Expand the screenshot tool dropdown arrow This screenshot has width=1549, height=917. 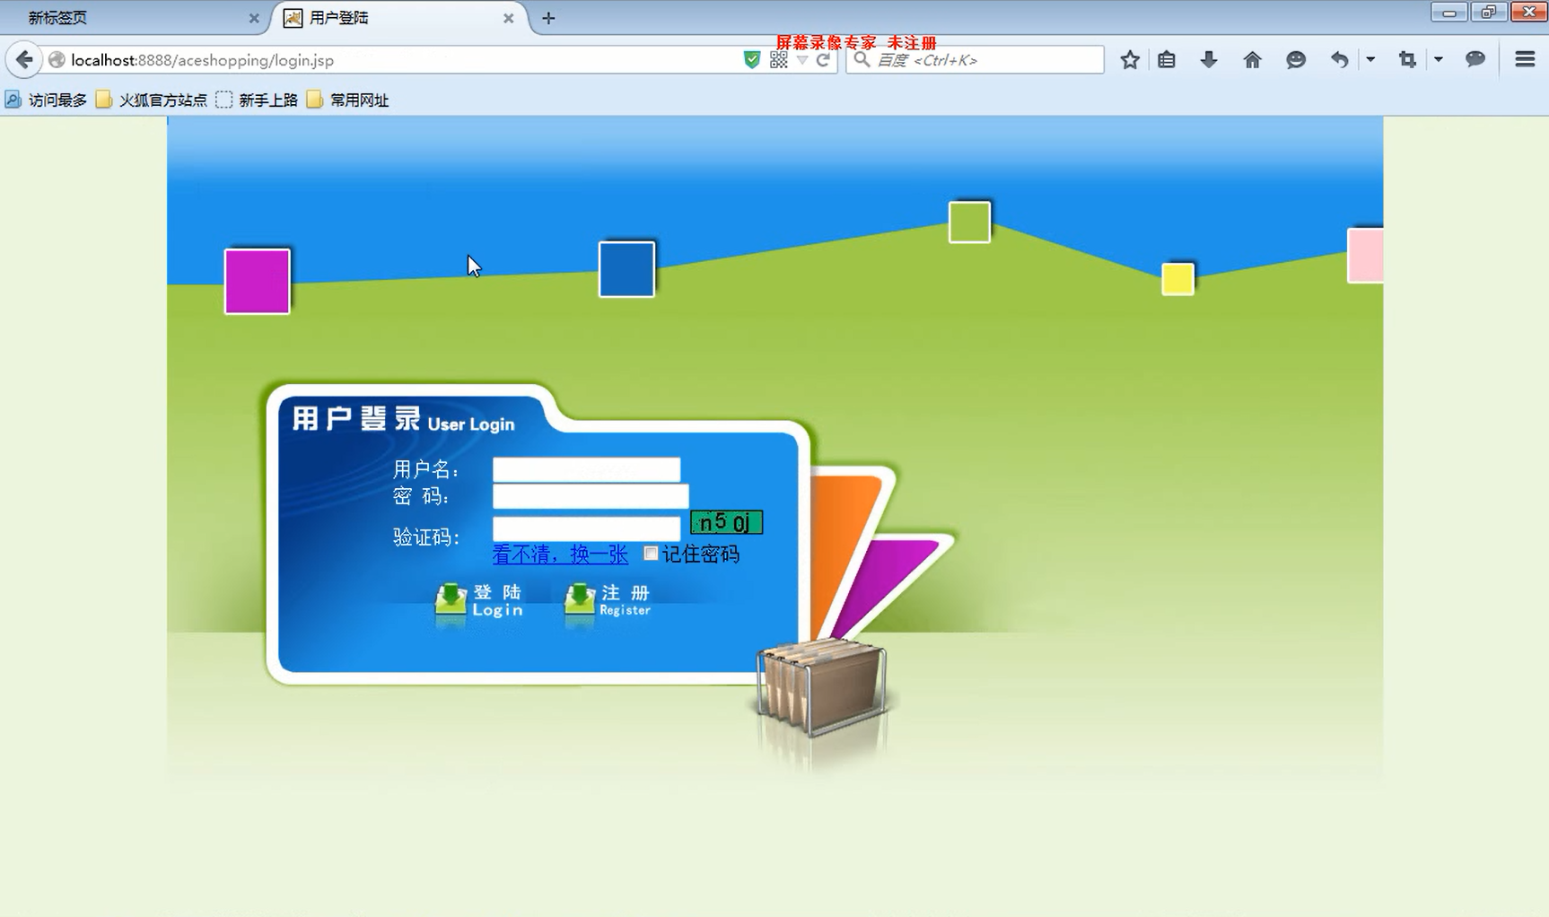(x=1439, y=60)
